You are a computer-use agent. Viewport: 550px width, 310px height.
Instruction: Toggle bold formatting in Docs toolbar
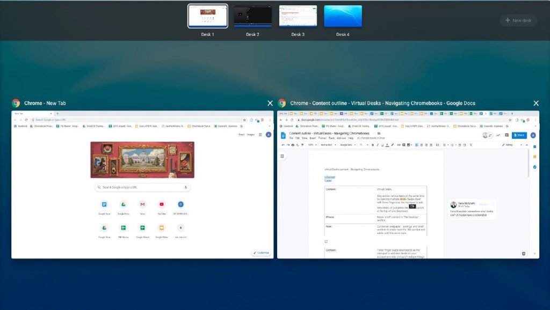point(372,145)
